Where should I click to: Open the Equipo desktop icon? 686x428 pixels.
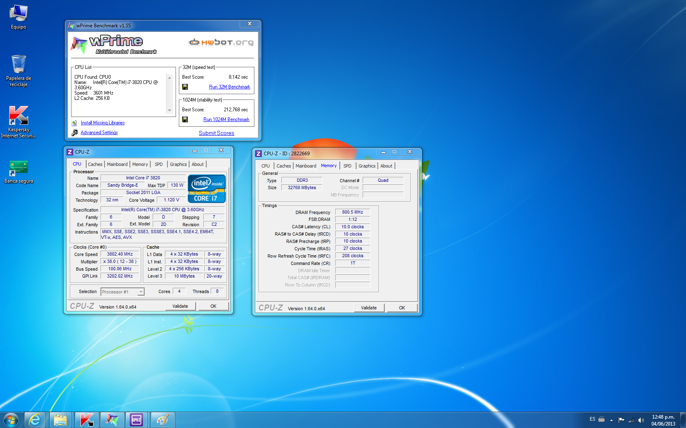click(18, 17)
